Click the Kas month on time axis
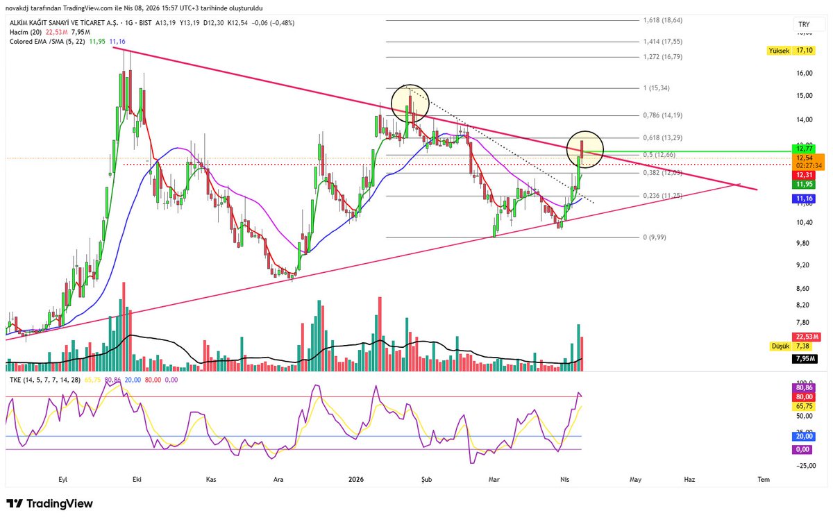The image size is (833, 520). [x=212, y=479]
